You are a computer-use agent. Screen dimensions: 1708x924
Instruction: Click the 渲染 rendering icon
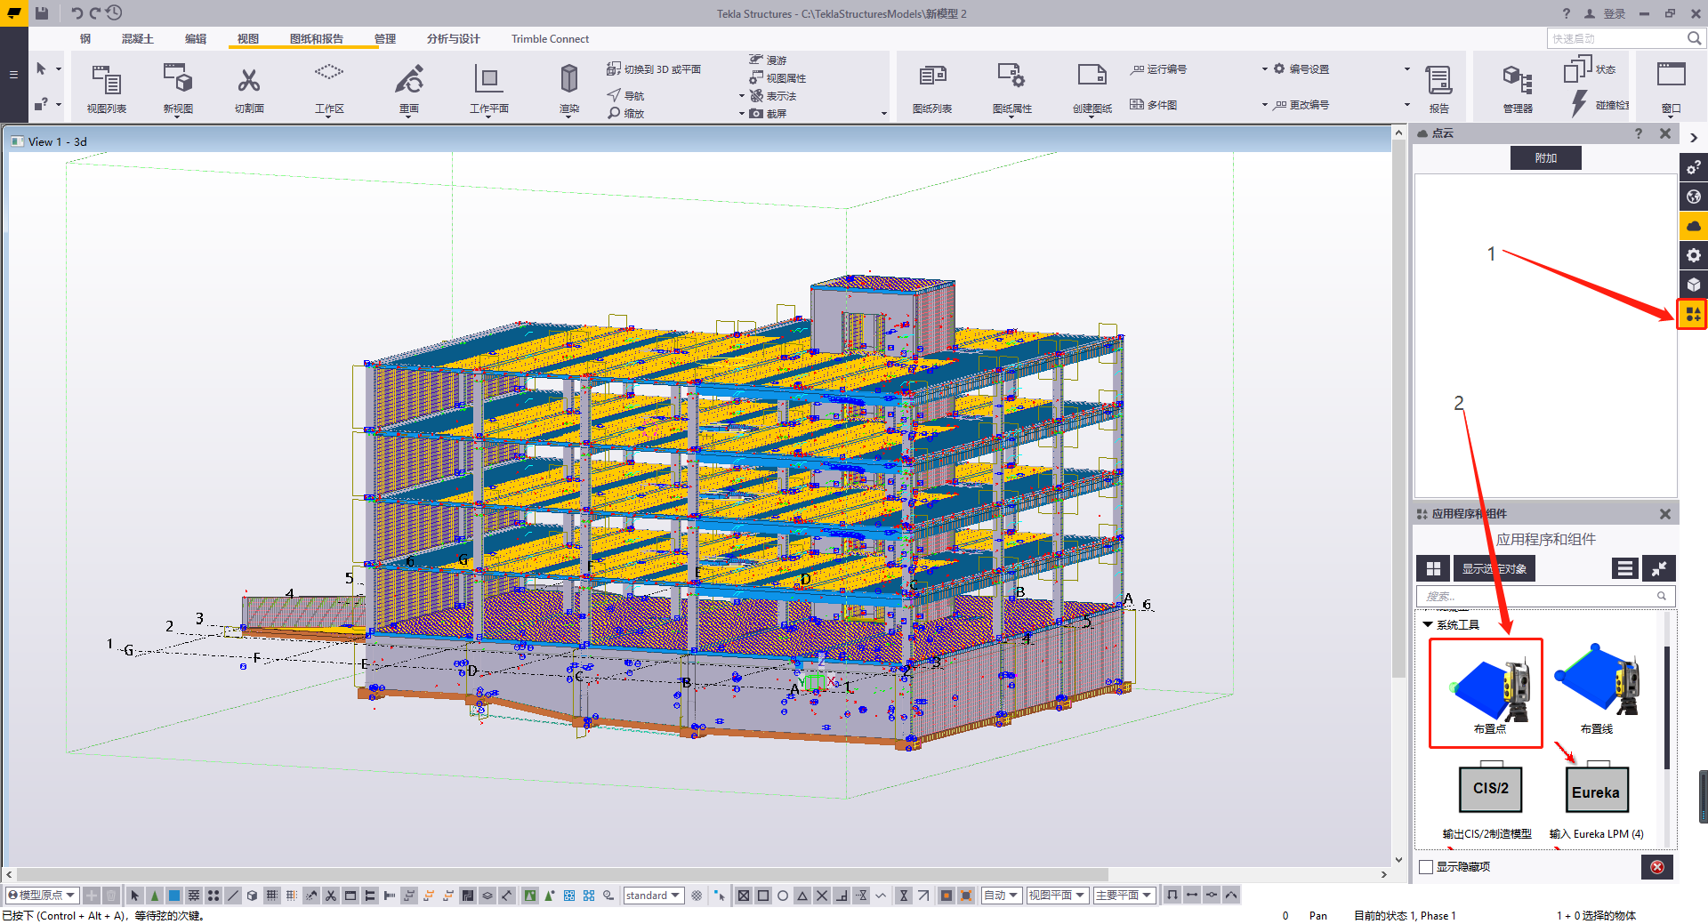pyautogui.click(x=569, y=80)
